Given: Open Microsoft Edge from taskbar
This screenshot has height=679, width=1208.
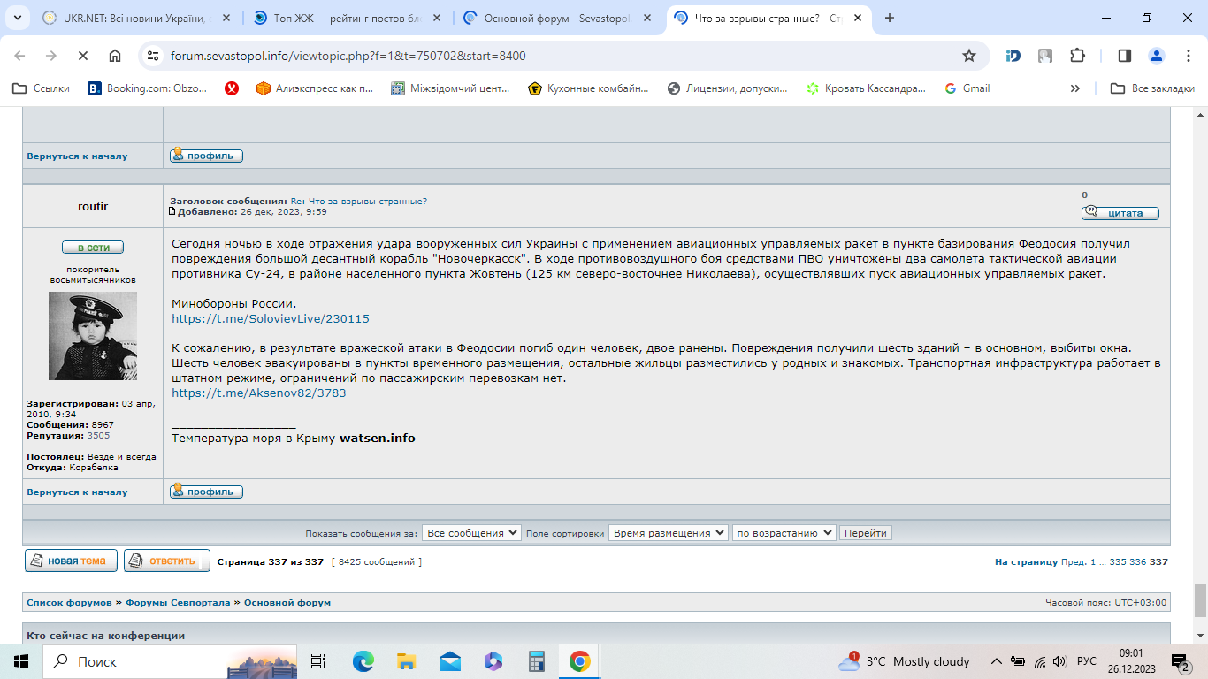Looking at the screenshot, I should (x=363, y=661).
